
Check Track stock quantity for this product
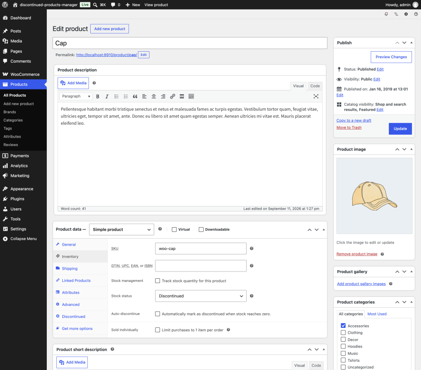tap(158, 281)
